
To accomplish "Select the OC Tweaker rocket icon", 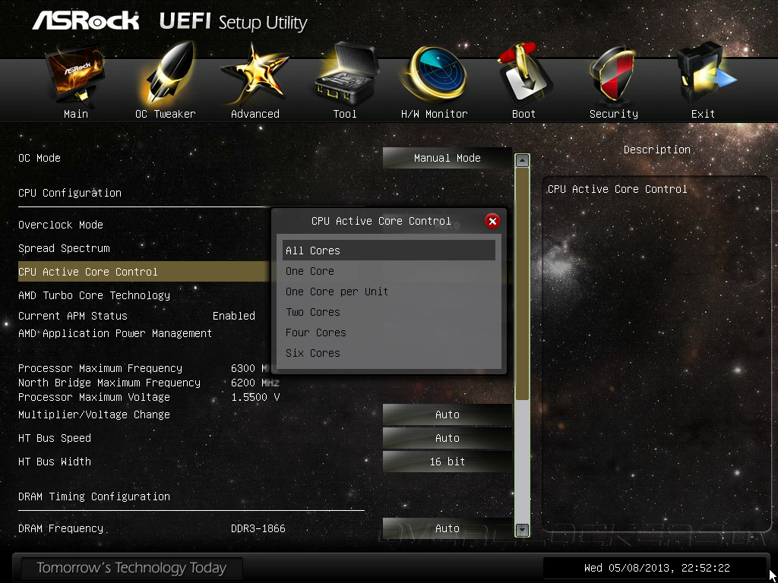I will [x=166, y=74].
